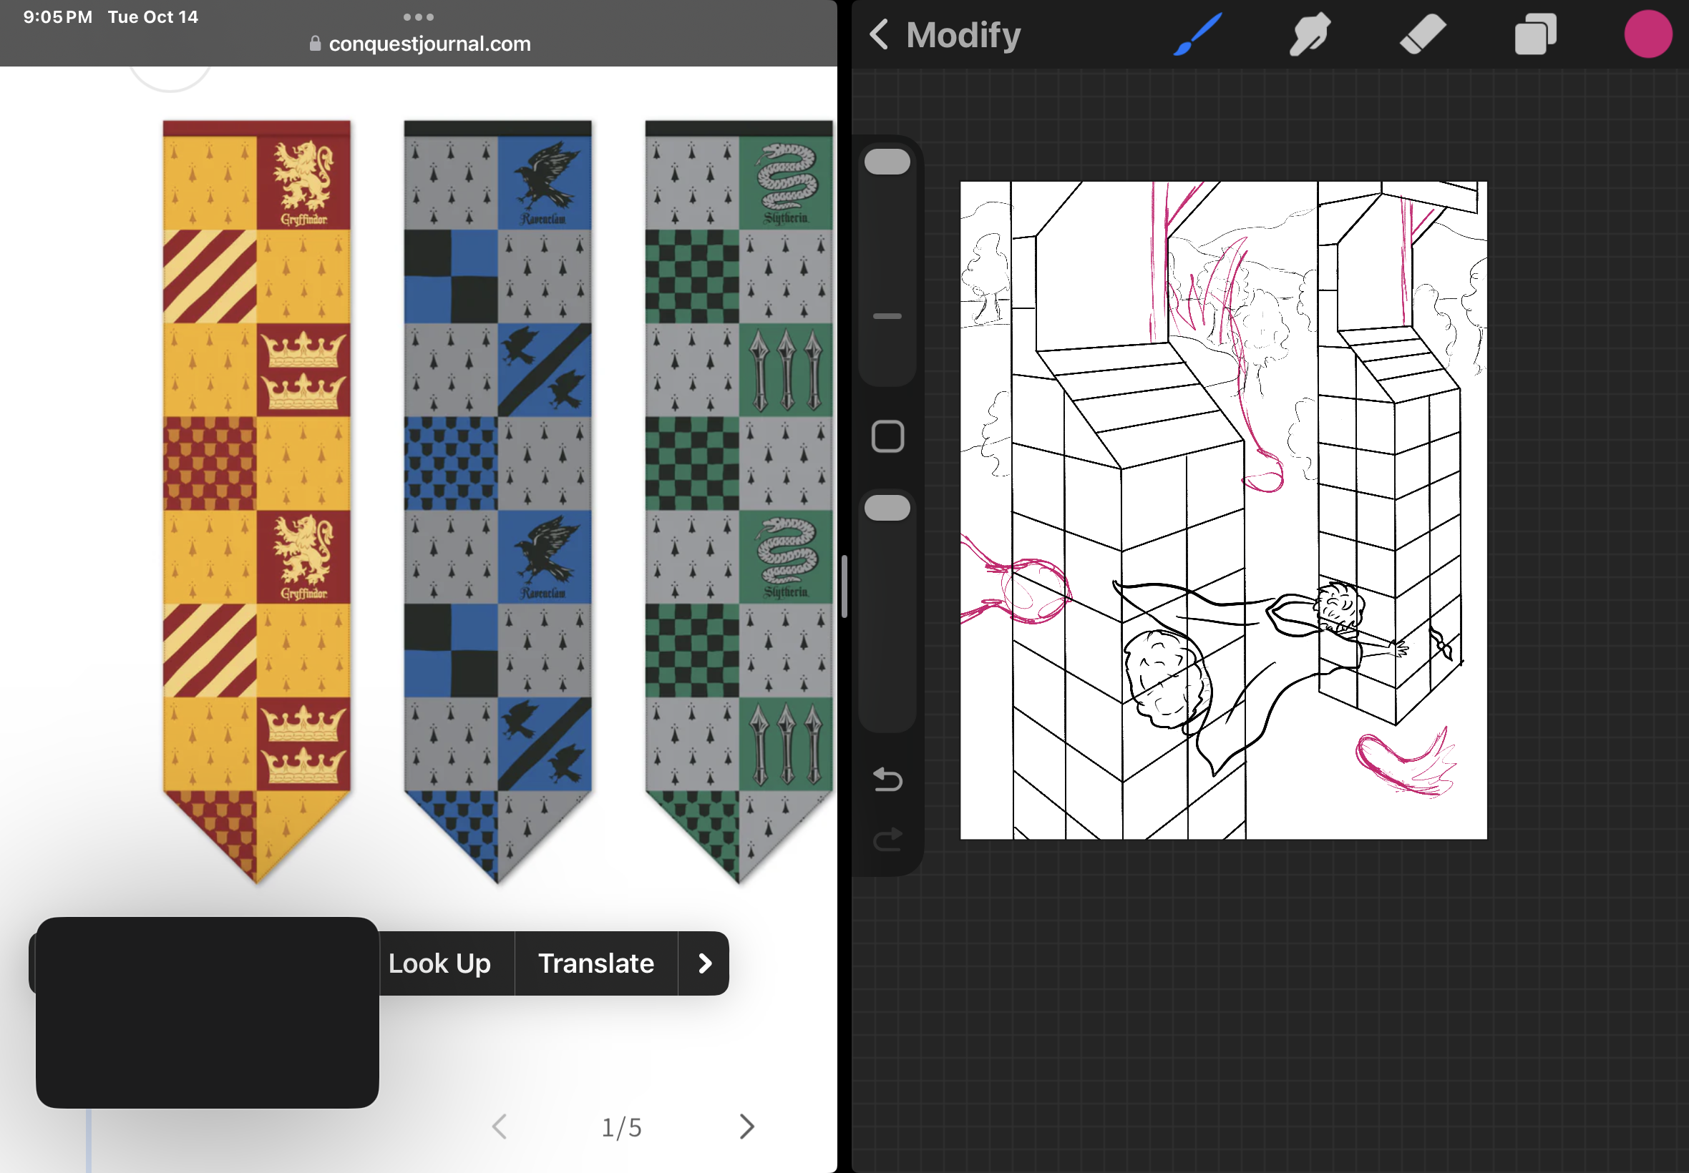Screen dimensions: 1689x1173
Task: Show more context menu options arrow
Action: point(704,963)
